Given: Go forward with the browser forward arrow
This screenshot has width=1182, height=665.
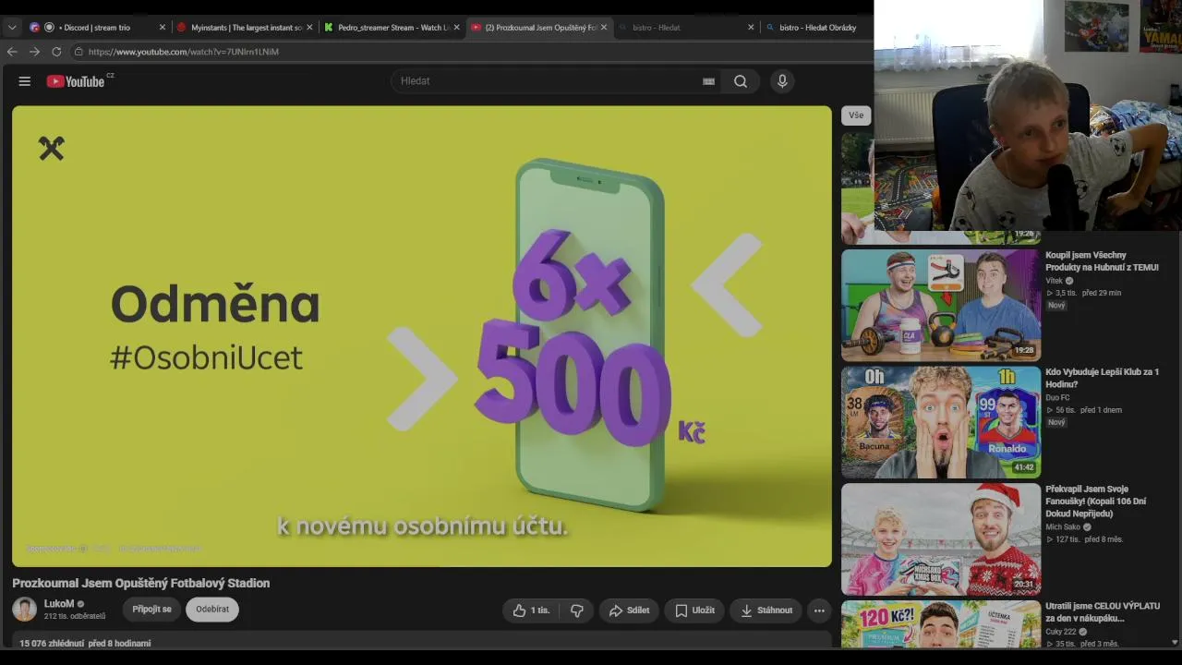Looking at the screenshot, I should point(34,52).
